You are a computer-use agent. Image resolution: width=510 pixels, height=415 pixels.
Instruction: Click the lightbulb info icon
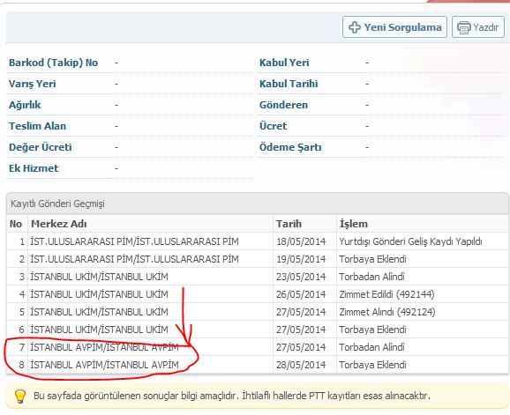19,396
